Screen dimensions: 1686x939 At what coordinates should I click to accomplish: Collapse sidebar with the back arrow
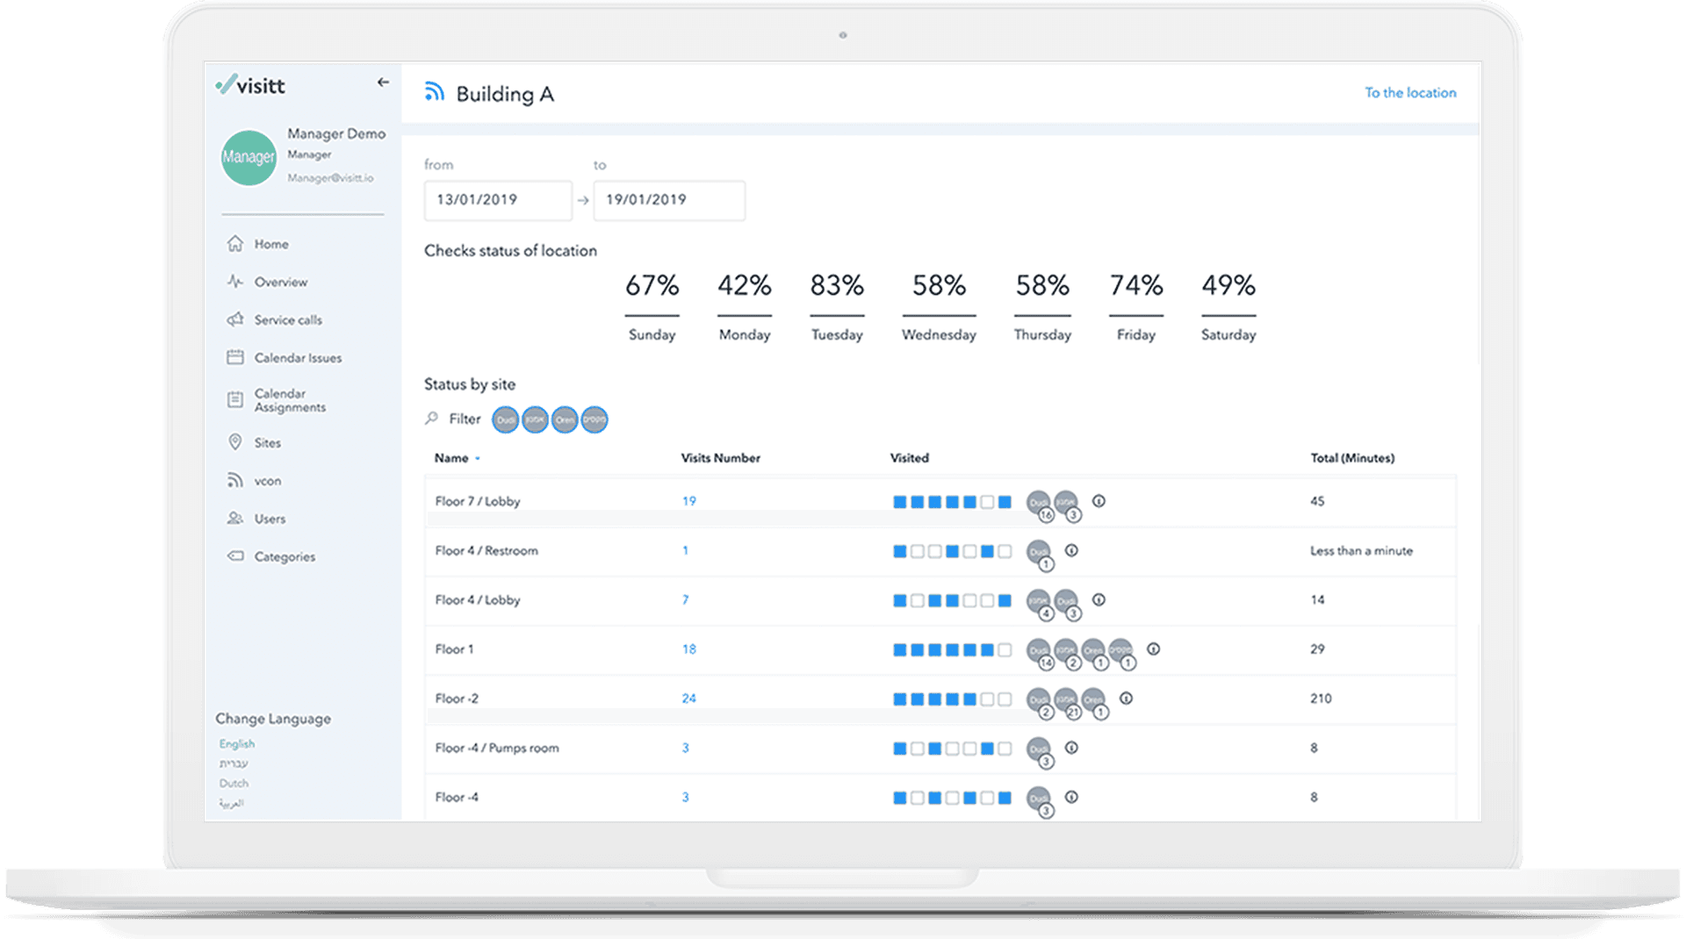coord(383,82)
